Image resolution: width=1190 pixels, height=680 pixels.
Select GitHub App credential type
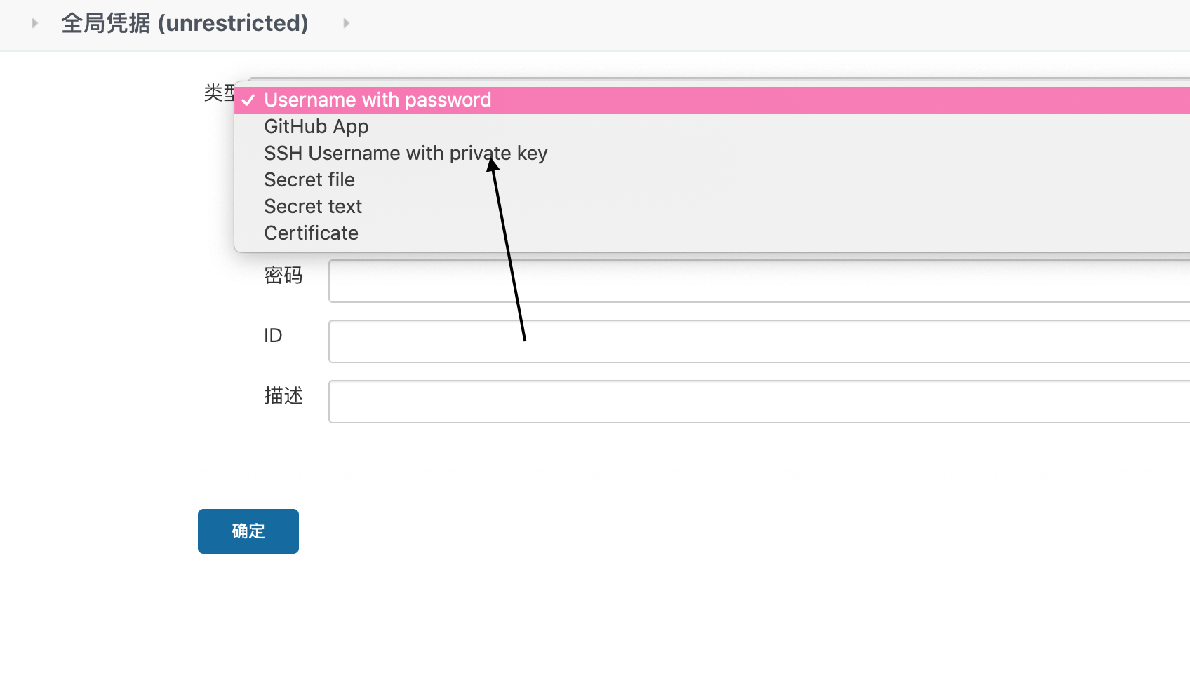(x=316, y=126)
